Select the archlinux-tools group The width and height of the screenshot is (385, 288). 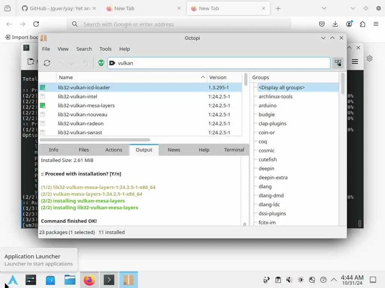coord(275,96)
